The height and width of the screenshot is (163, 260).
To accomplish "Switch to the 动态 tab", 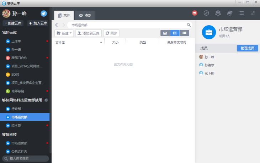I will (x=85, y=15).
